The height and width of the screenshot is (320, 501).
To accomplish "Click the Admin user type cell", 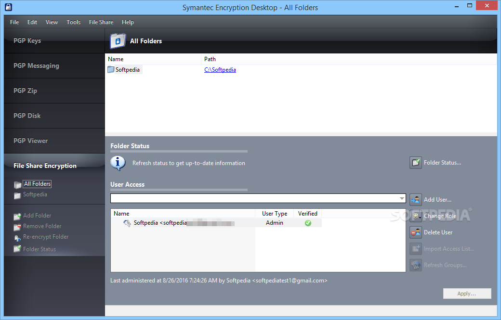I will [275, 223].
